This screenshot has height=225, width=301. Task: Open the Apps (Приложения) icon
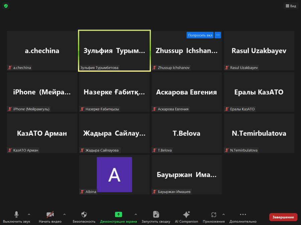(x=214, y=215)
